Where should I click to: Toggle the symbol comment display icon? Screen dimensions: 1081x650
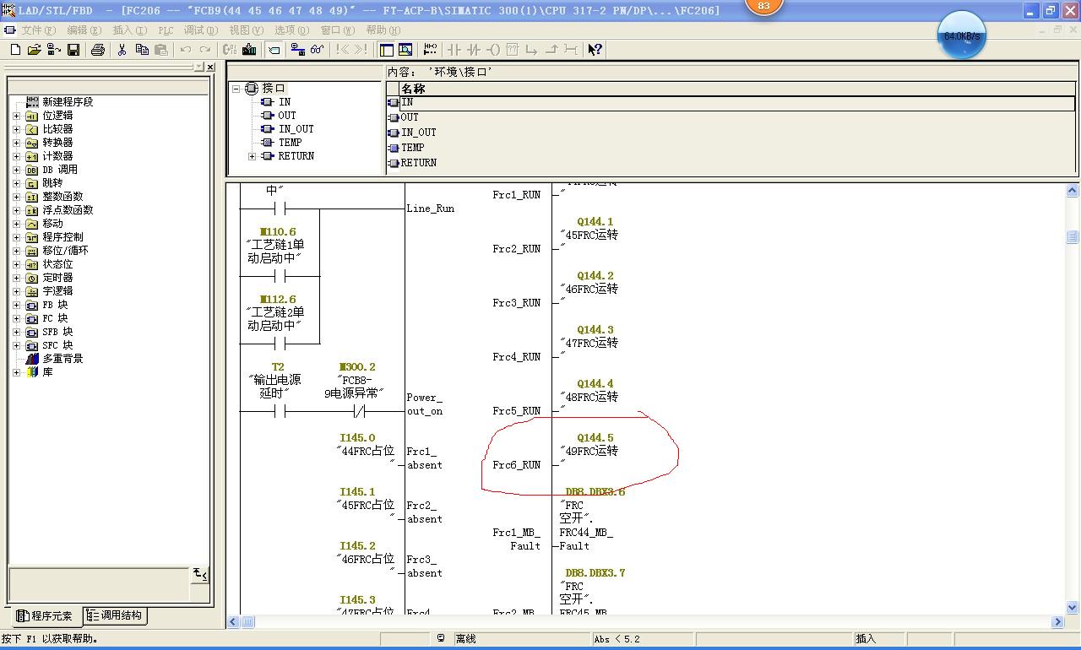[x=274, y=50]
